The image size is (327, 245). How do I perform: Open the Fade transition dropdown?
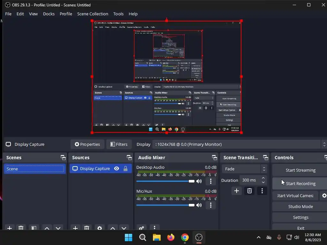point(244,169)
